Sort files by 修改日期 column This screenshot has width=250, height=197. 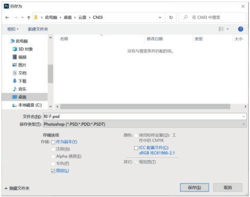tap(155, 39)
